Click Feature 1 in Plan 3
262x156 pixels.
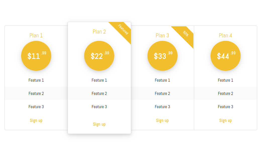(163, 80)
